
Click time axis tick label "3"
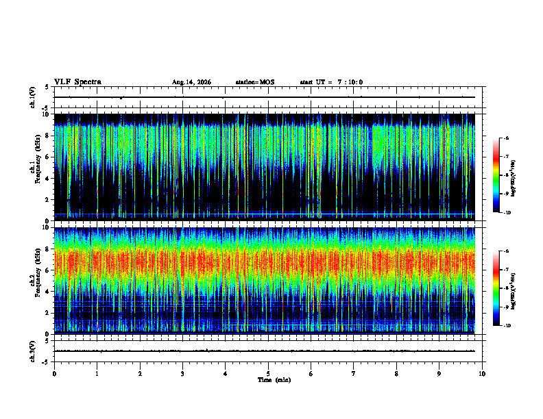[x=182, y=374]
